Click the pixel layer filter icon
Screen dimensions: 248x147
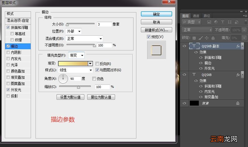pyautogui.click(x=209, y=22)
